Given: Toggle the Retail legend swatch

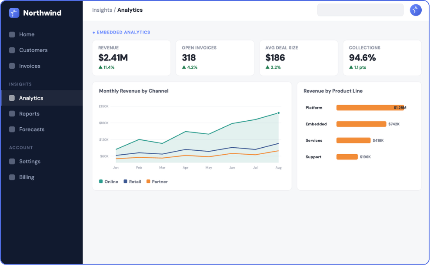Looking at the screenshot, I should [125, 182].
